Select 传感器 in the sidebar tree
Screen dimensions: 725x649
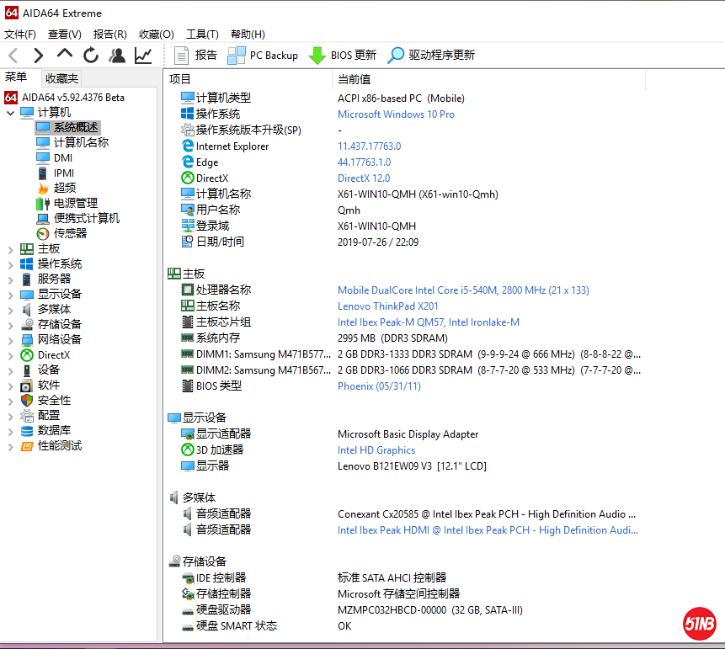70,233
